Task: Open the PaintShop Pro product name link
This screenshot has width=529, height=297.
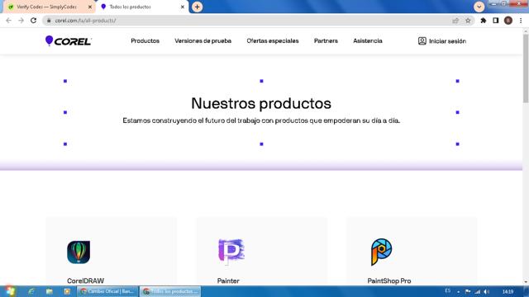Action: point(389,280)
